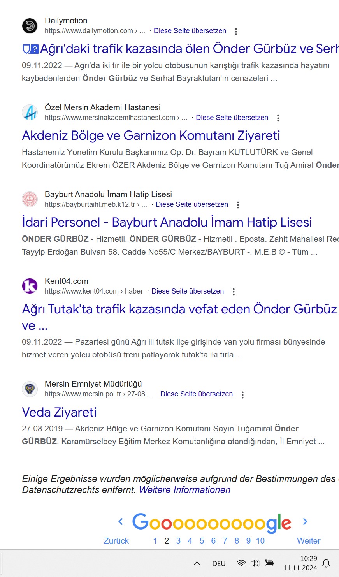Click the Mersin Emniyet Müdürlüğü favicon
Screen dimensions: 339x577
pyautogui.click(x=30, y=389)
